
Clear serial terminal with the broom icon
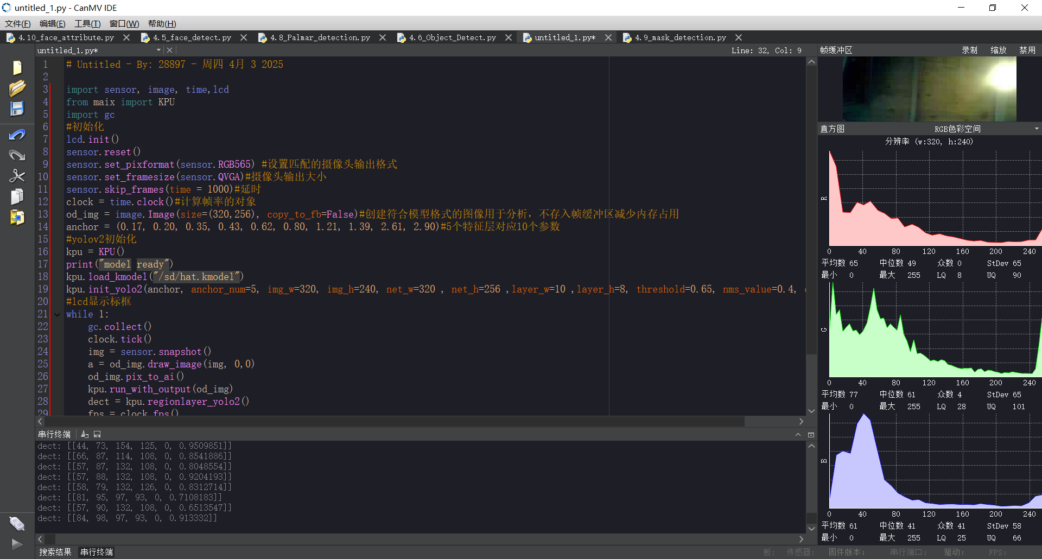tap(85, 434)
